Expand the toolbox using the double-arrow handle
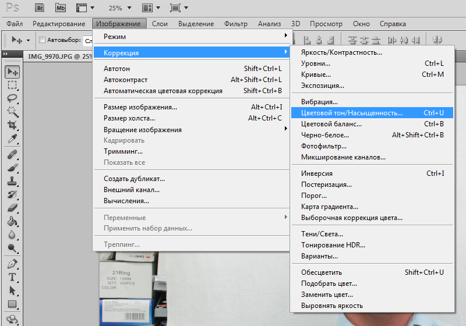The width and height of the screenshot is (466, 326). tap(5, 54)
